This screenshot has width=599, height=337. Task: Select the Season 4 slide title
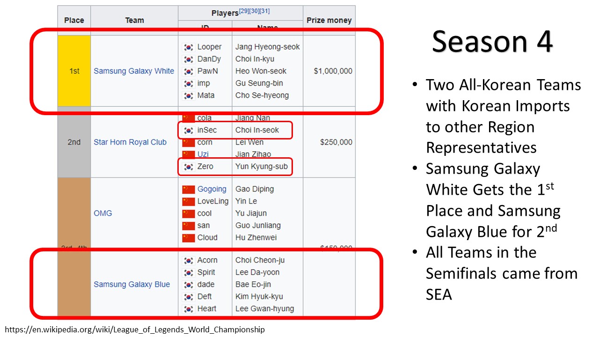point(492,41)
